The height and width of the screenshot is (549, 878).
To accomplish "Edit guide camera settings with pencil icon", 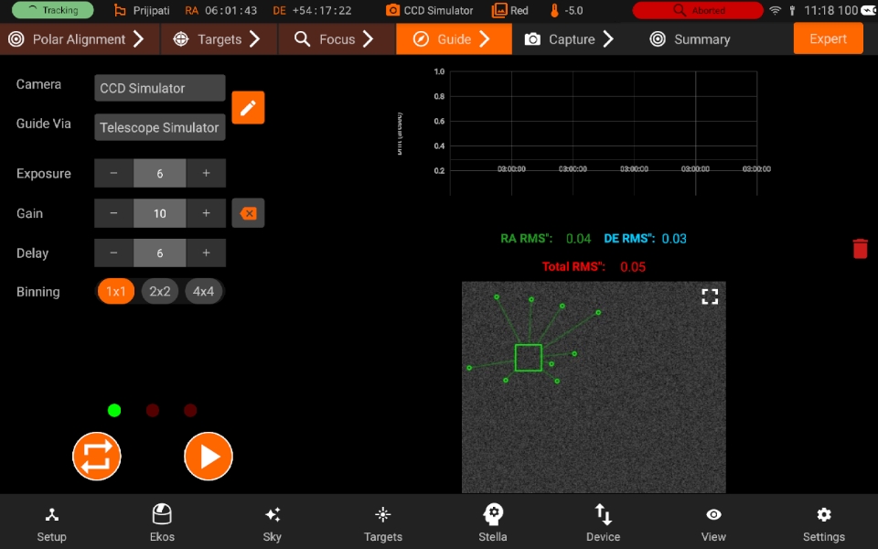I will point(248,108).
